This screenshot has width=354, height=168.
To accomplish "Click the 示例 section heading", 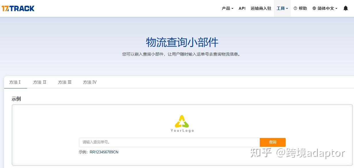I will coord(16,99).
